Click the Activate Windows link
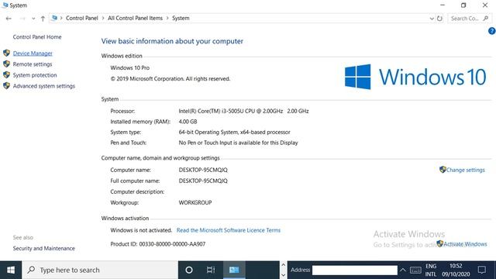Image resolution: width=496 pixels, height=279 pixels. tap(465, 244)
